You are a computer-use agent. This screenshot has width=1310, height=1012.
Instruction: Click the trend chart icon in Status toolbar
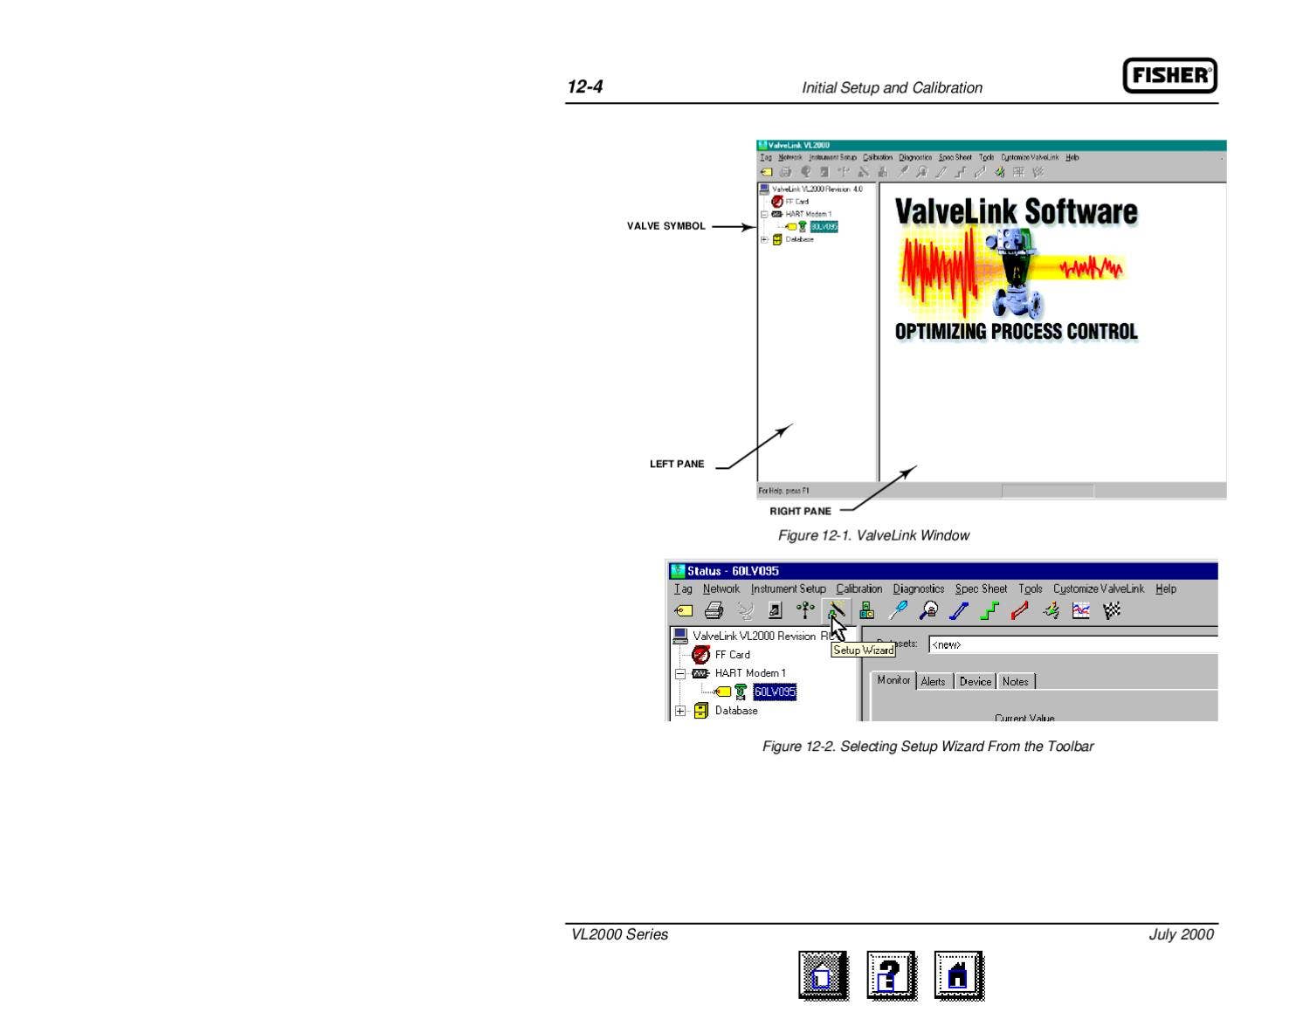click(1081, 611)
